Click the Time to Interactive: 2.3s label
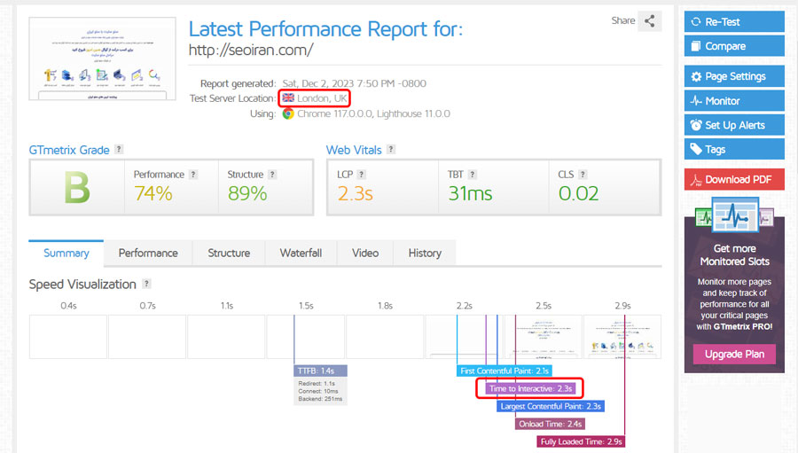Viewport: 798px width, 453px height. pyautogui.click(x=531, y=388)
